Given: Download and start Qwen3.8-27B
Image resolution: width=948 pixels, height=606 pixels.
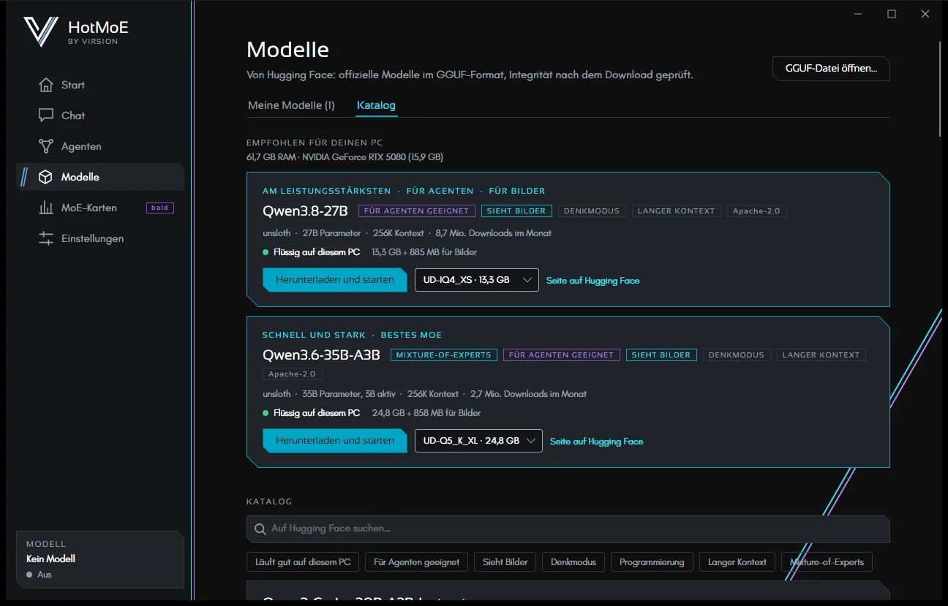Looking at the screenshot, I should coord(335,280).
